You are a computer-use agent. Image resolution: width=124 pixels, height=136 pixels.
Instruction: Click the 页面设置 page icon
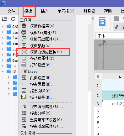point(24,77)
